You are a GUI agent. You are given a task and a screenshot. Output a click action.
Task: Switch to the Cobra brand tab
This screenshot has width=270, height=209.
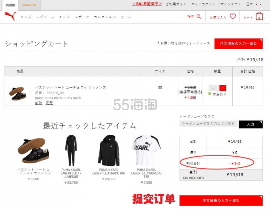point(29,5)
